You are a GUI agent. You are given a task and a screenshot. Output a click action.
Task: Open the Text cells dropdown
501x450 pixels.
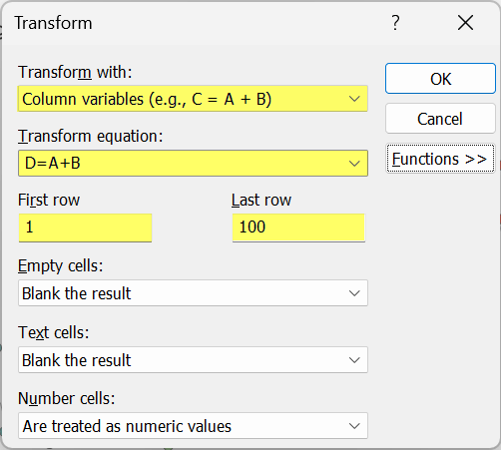pyautogui.click(x=193, y=360)
